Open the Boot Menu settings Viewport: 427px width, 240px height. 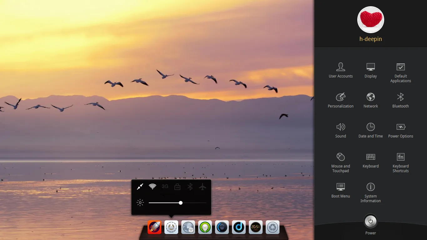coord(341,190)
